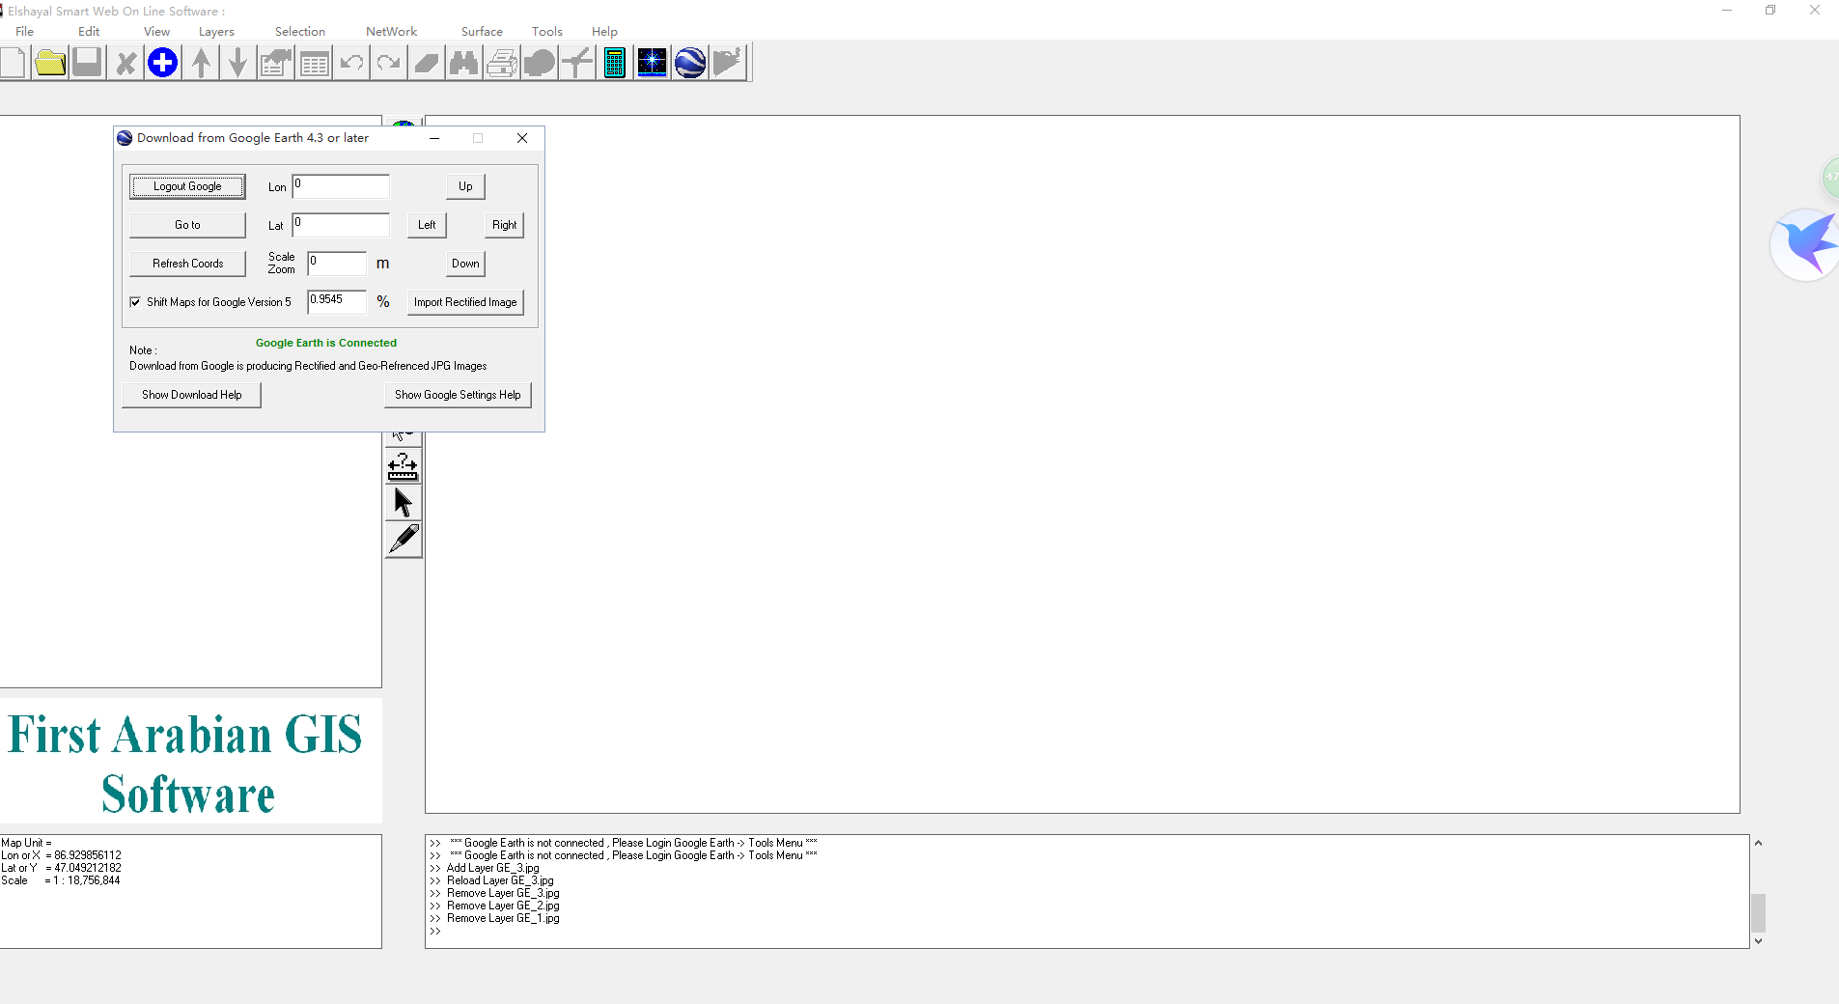Image resolution: width=1839 pixels, height=1004 pixels.
Task: Click 'Remove Layer GE_1.jpg' log line
Action: (503, 918)
